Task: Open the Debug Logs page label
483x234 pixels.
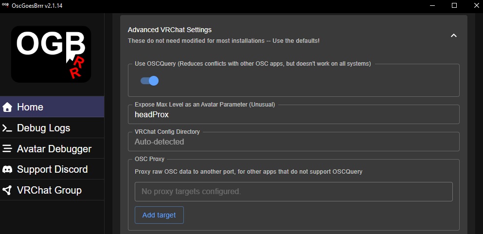Action: (x=43, y=128)
